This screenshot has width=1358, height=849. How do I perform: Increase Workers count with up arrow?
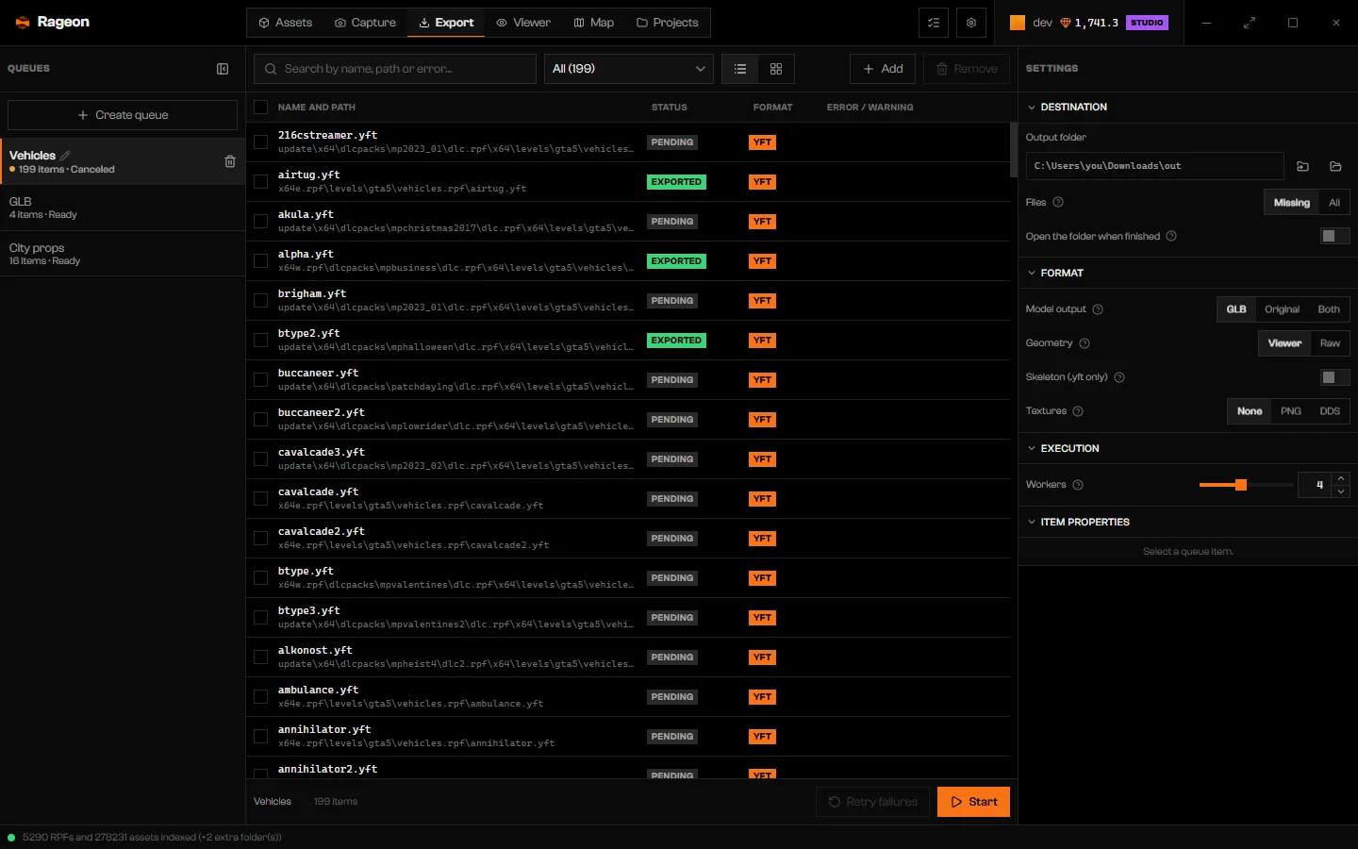point(1341,479)
